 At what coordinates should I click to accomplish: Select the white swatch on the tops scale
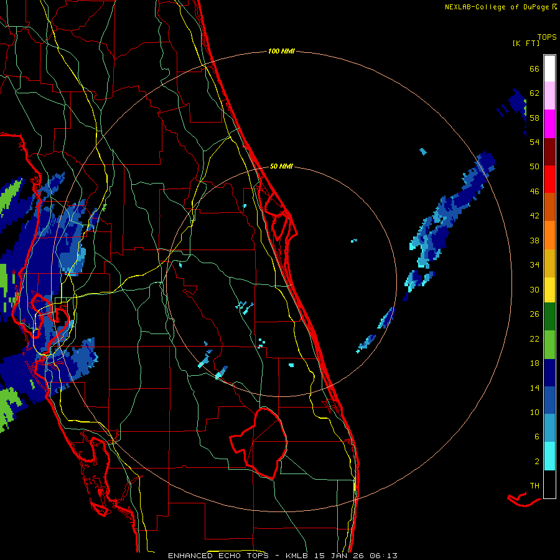coord(549,68)
